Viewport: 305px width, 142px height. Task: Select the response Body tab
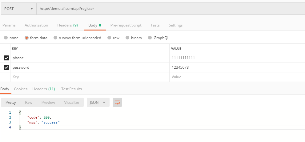[x=5, y=89]
